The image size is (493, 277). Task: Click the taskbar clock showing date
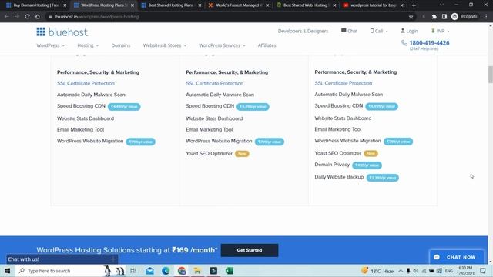point(465,271)
